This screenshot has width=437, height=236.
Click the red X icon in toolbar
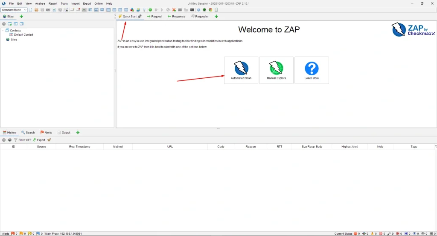[x=174, y=10]
